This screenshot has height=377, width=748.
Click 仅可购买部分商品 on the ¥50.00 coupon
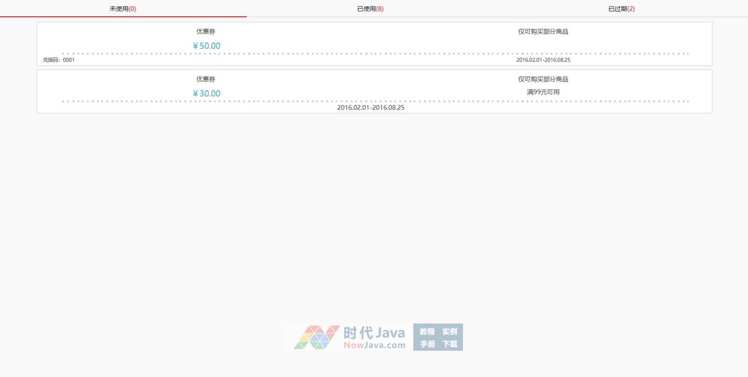click(543, 32)
